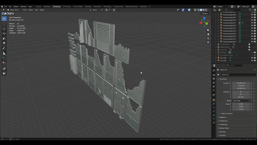Switch to the Layout workspace tab
This screenshot has width=257, height=145.
39,7
